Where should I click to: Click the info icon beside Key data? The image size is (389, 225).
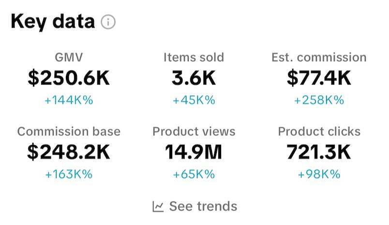[x=108, y=22]
